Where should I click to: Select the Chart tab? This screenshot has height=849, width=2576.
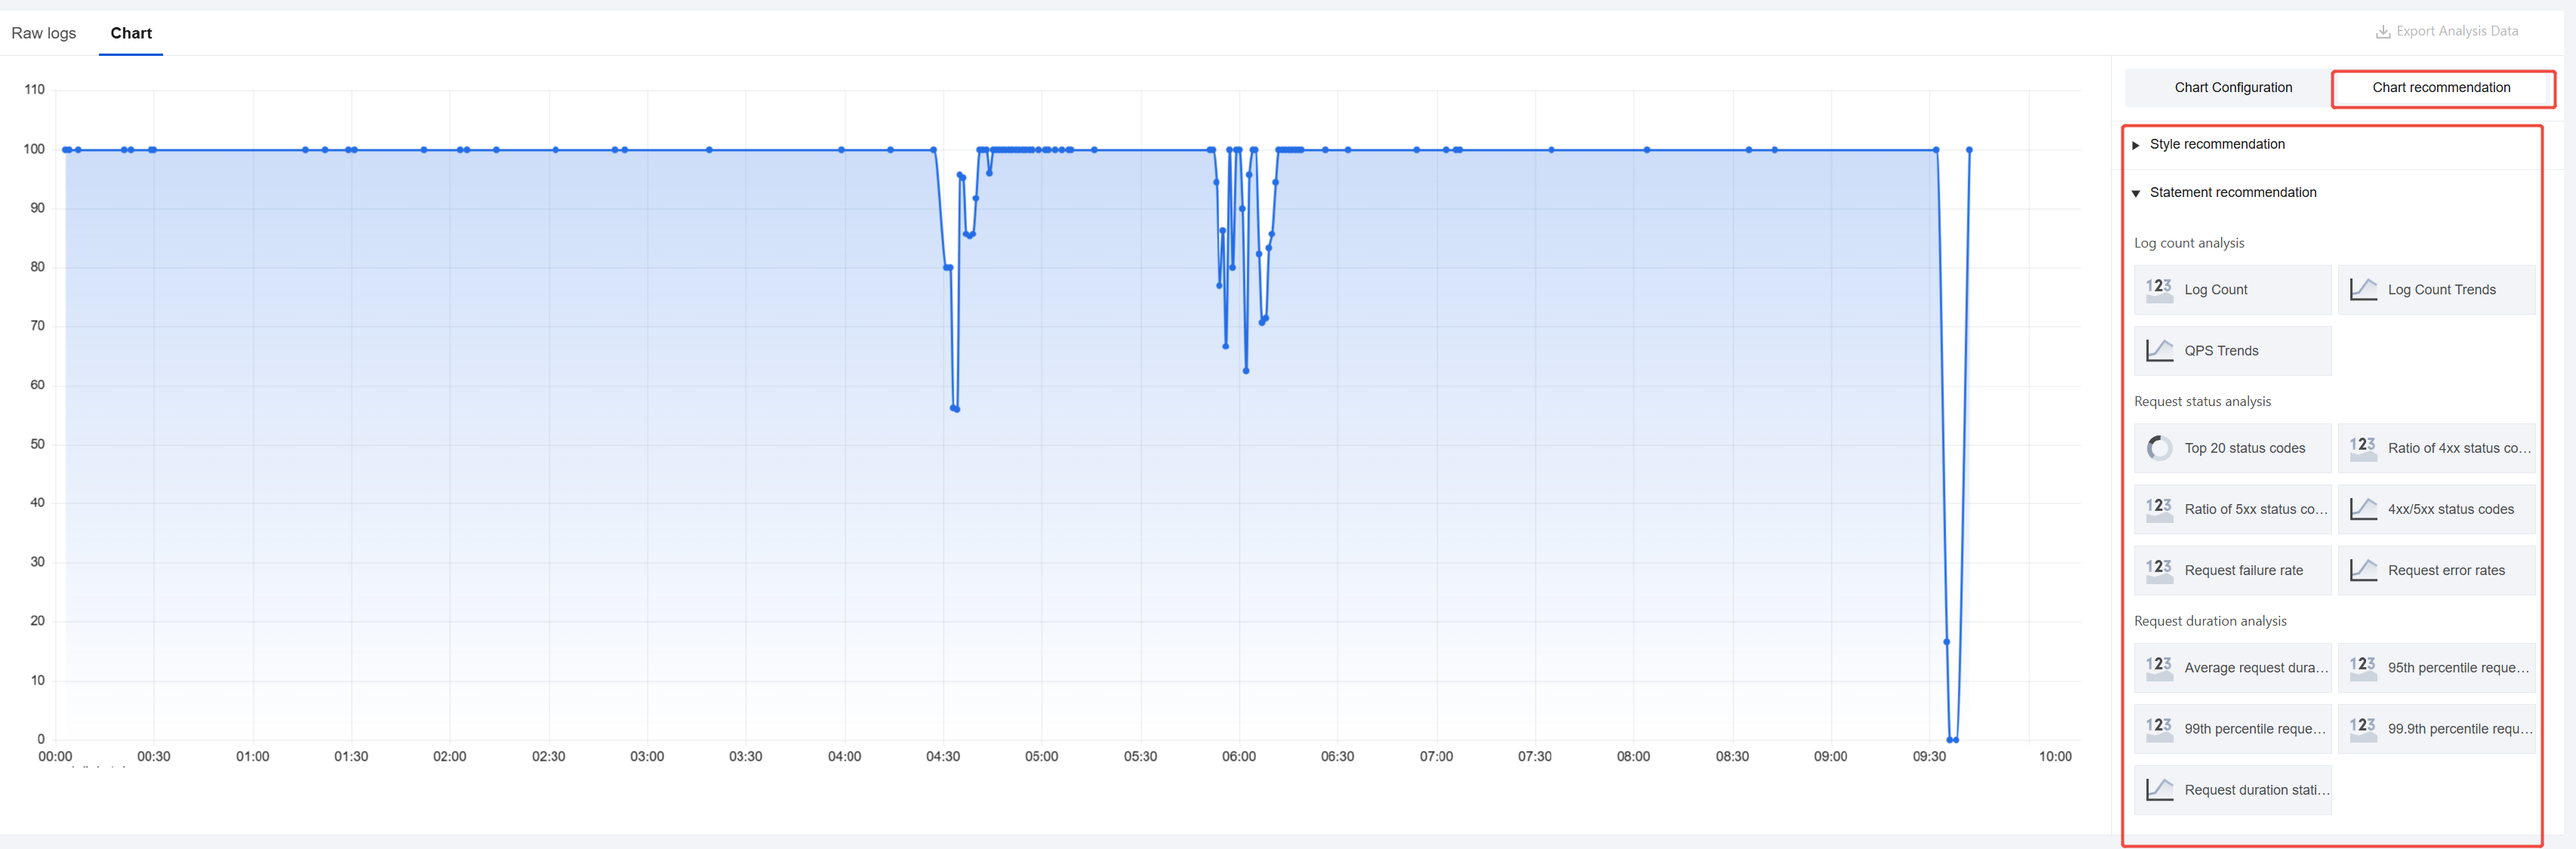(x=131, y=33)
